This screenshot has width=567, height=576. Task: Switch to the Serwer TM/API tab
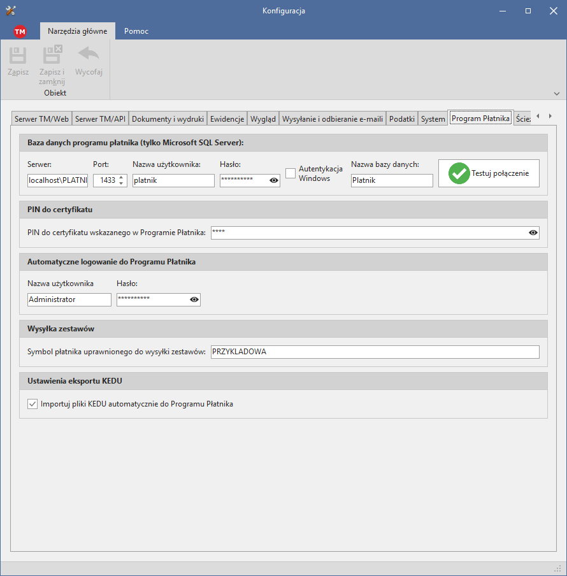pyautogui.click(x=100, y=119)
